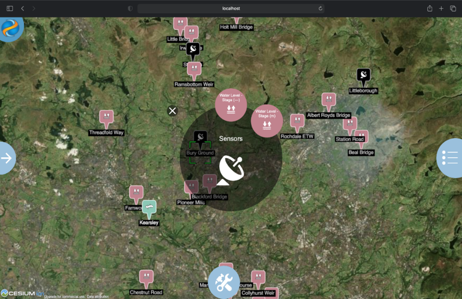Click the Holt Mill Bridge label

(x=236, y=27)
